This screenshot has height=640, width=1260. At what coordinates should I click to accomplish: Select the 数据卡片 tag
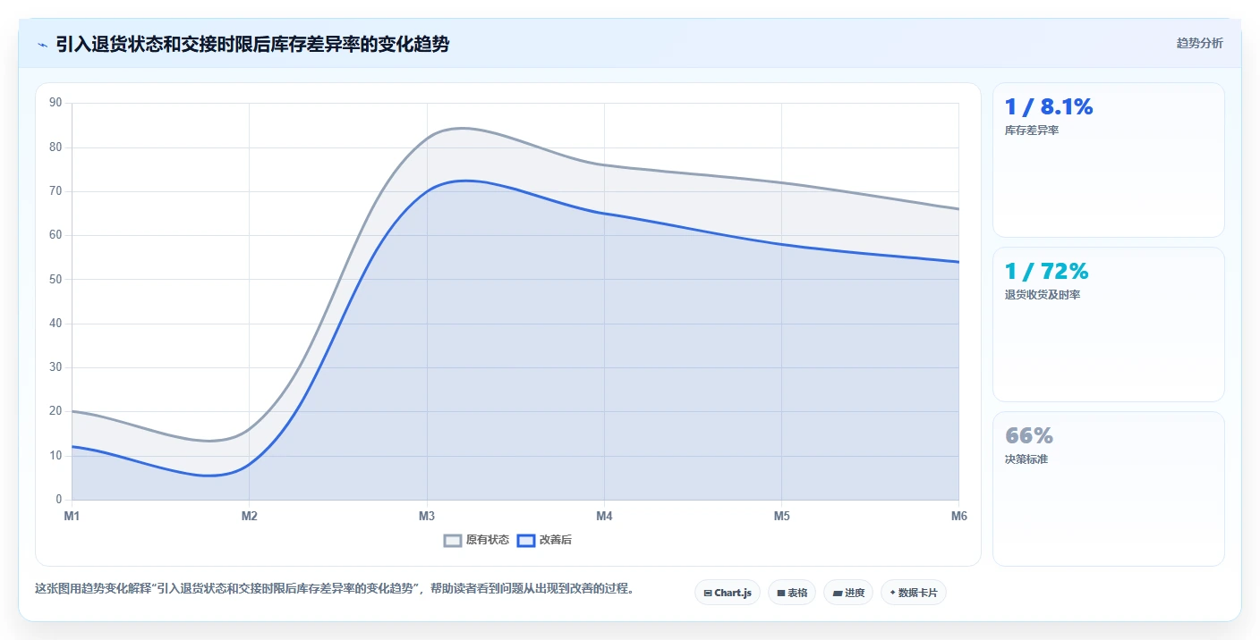[x=914, y=593]
